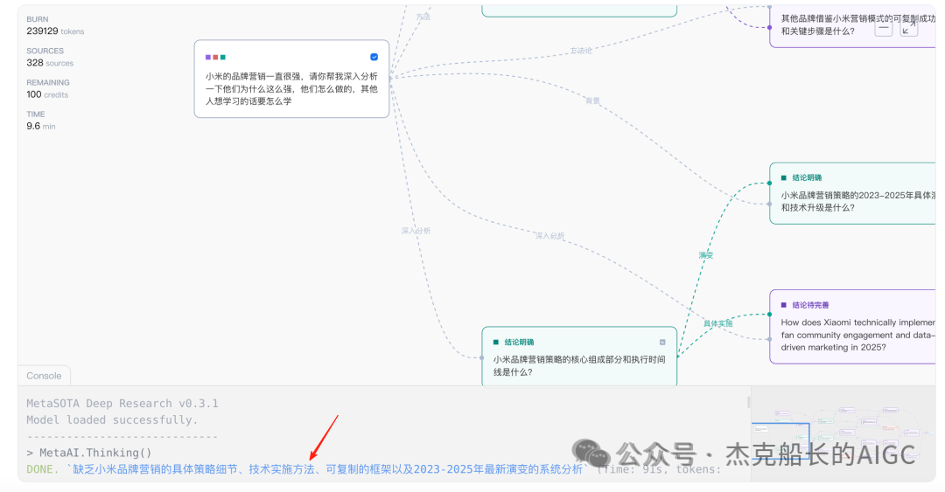This screenshot has height=492, width=945.
Task: Select node 小米品牌营销策略的核心组成部分和执行时间线是什么
Action: click(x=579, y=356)
